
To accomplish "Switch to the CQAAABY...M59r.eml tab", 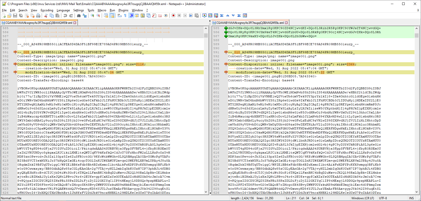I will tap(39, 23).
